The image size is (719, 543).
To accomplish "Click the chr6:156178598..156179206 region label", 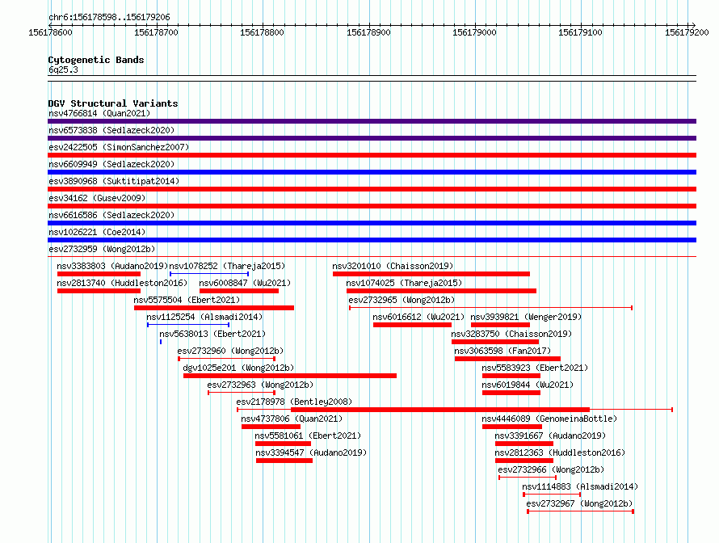I will click(109, 18).
